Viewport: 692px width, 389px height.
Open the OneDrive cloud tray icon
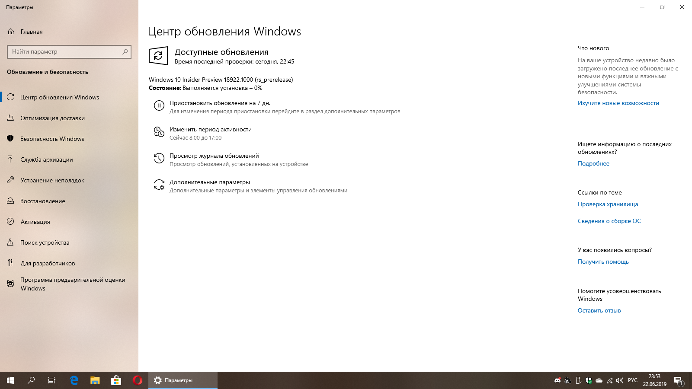click(x=599, y=380)
